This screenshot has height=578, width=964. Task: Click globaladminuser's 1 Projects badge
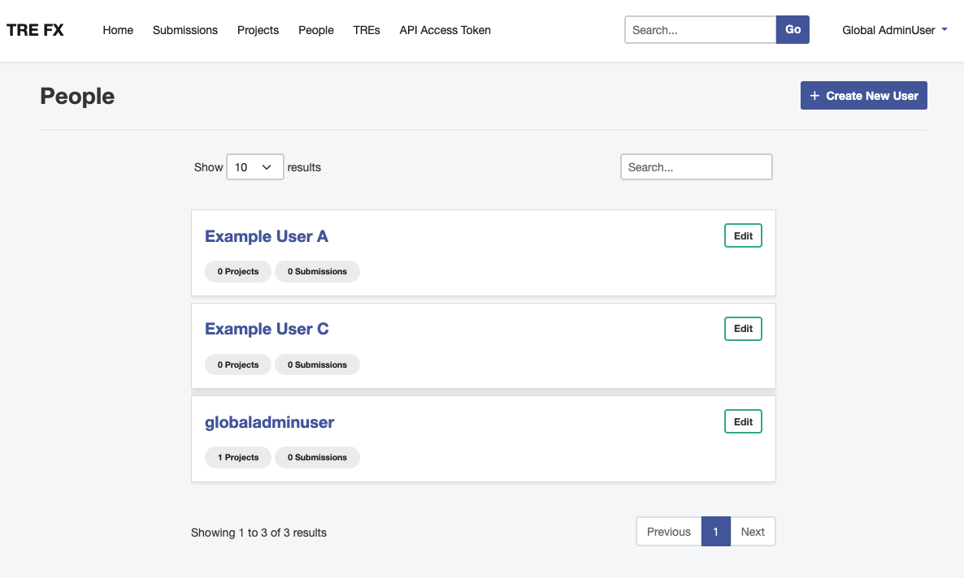pos(238,458)
